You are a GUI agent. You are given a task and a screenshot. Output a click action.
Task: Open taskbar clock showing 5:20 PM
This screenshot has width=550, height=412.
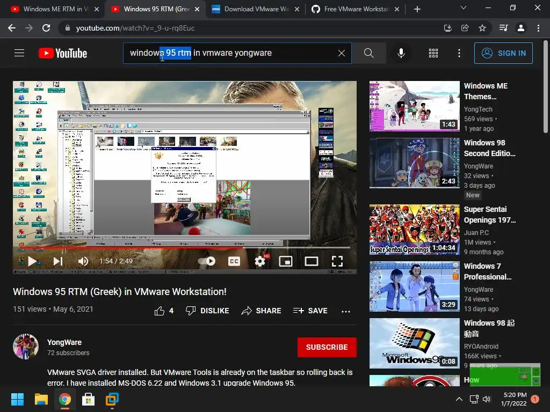pyautogui.click(x=514, y=399)
